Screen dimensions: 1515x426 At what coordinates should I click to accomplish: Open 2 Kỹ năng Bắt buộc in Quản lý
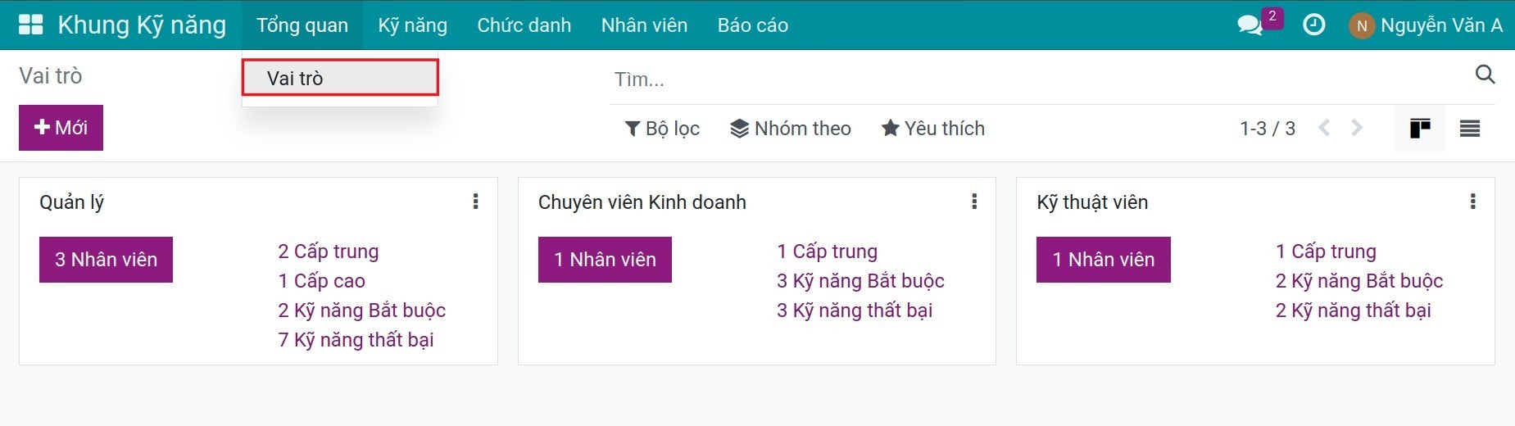tap(362, 310)
